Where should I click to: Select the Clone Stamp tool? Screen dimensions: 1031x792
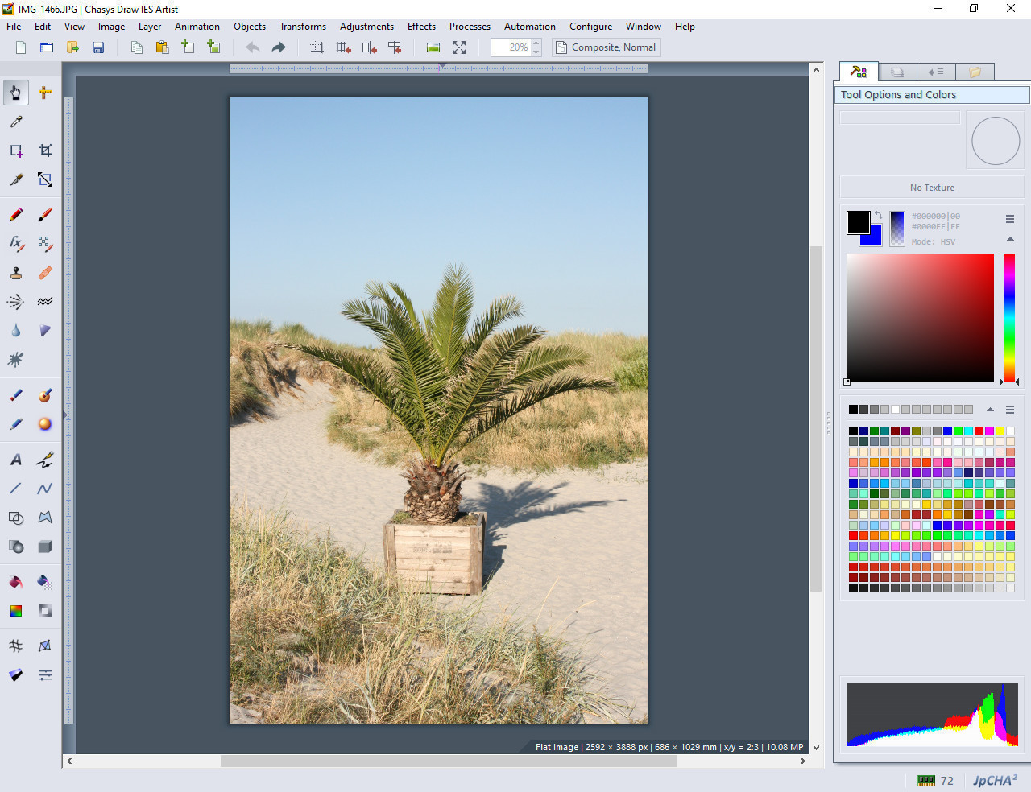16,273
